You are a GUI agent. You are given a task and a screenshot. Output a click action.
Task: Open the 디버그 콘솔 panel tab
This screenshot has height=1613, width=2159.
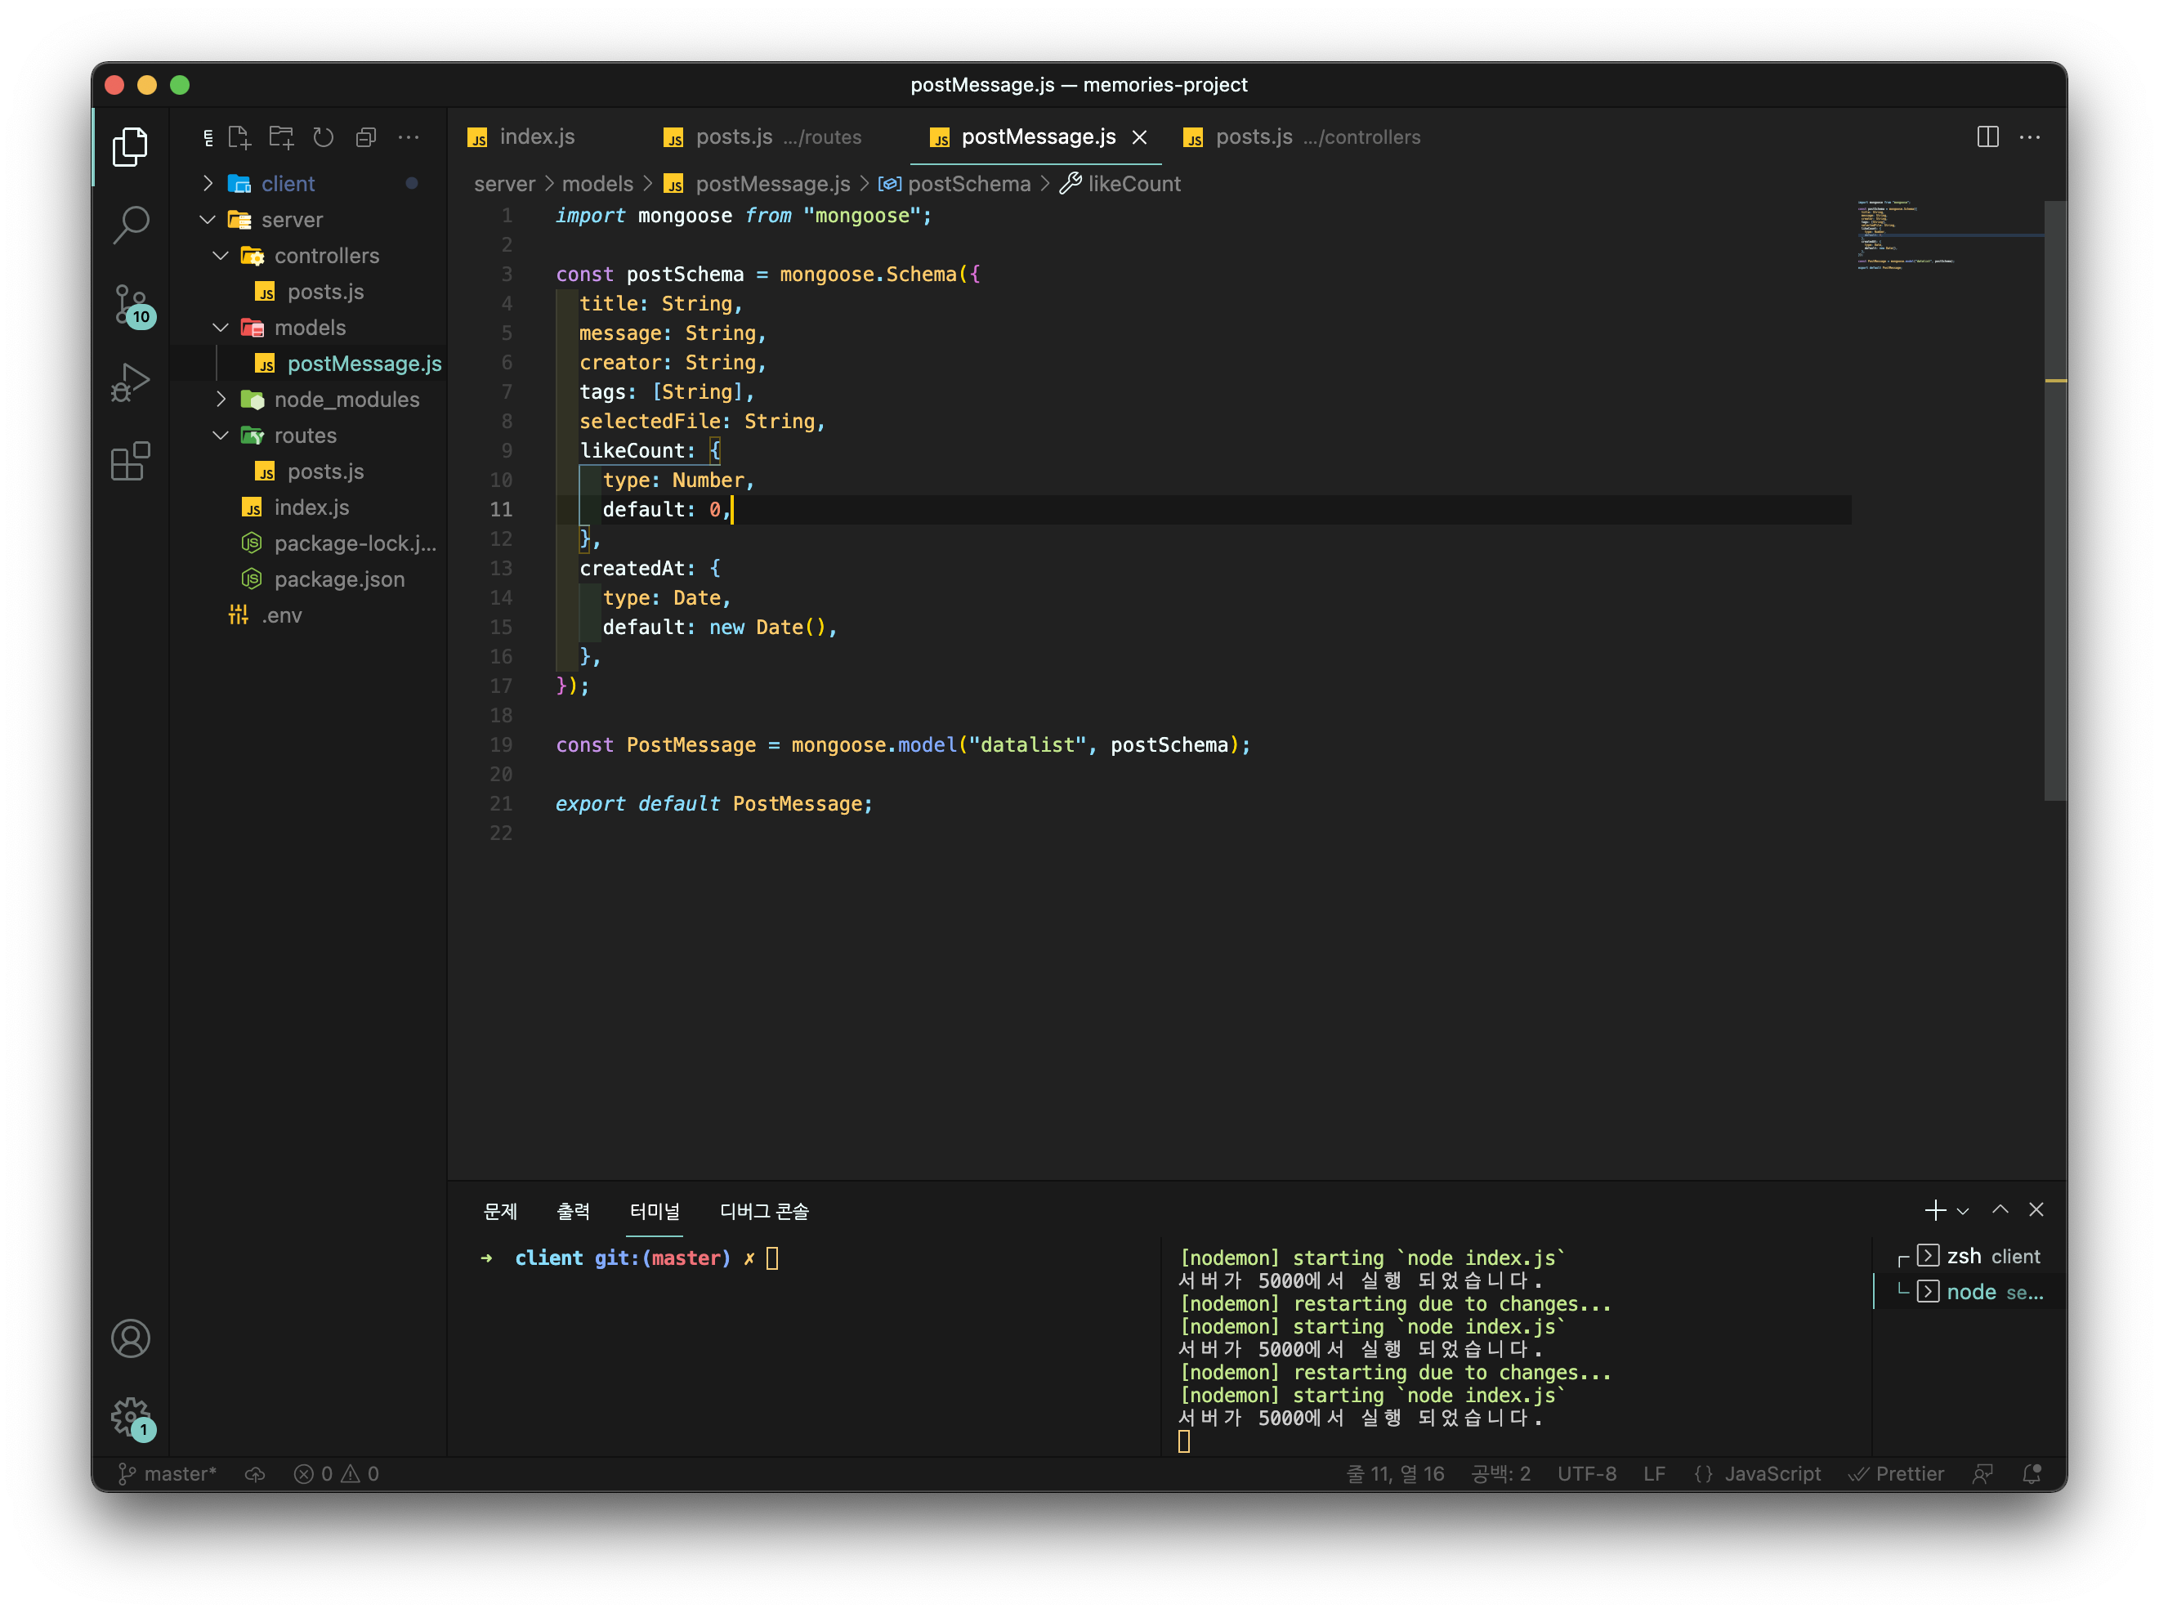(764, 1211)
